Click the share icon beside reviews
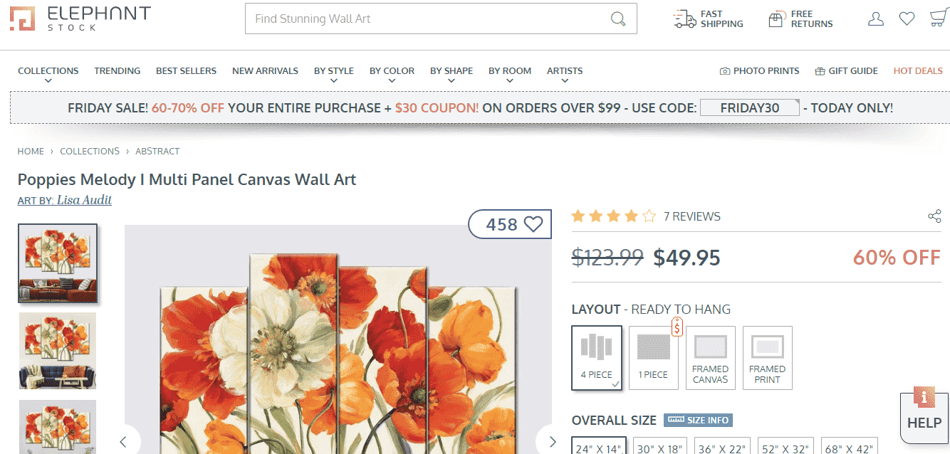This screenshot has width=950, height=454. click(934, 216)
